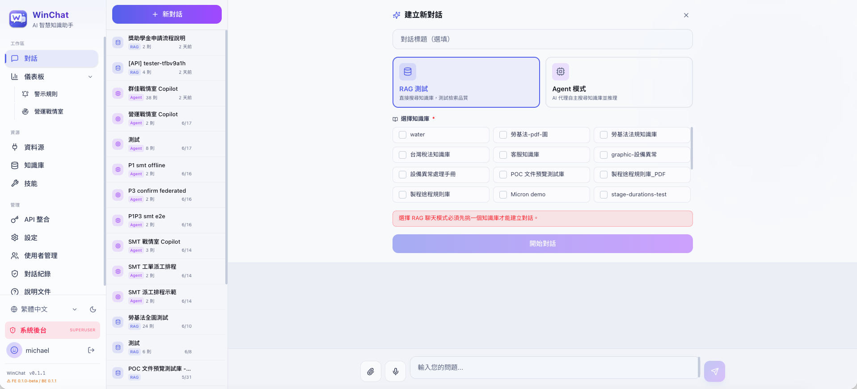Click the globe language icon
Viewport: 857px width, 389px height.
14,309
